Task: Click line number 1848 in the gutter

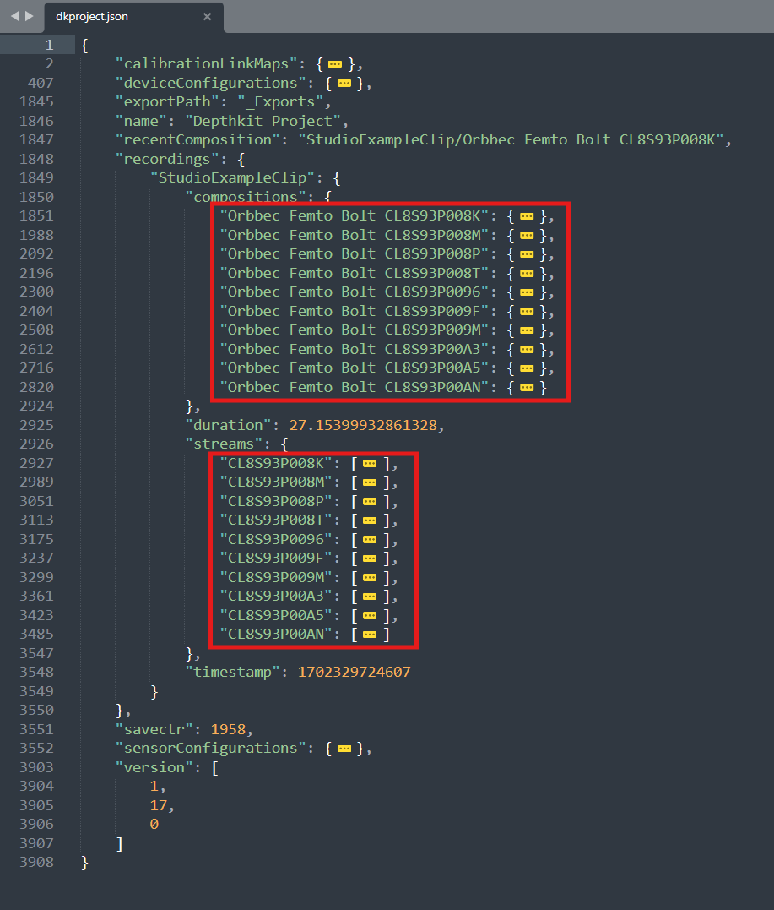Action: [x=38, y=159]
